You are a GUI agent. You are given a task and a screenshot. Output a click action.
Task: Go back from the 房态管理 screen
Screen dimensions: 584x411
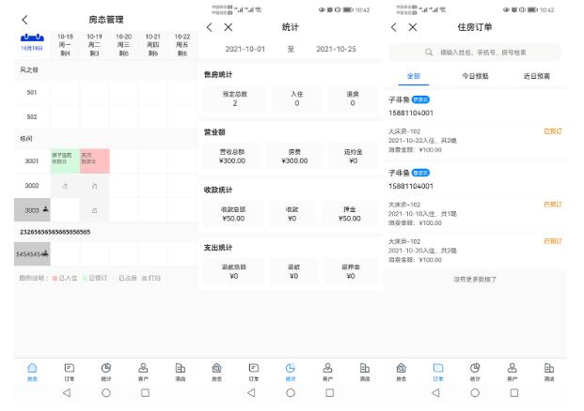[24, 19]
